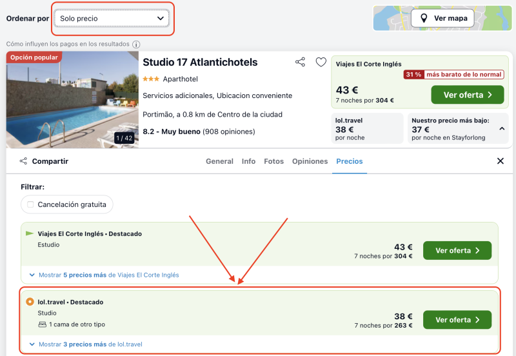The width and height of the screenshot is (516, 356).
Task: Click the '1 / 42' photo counter
Action: 124,138
